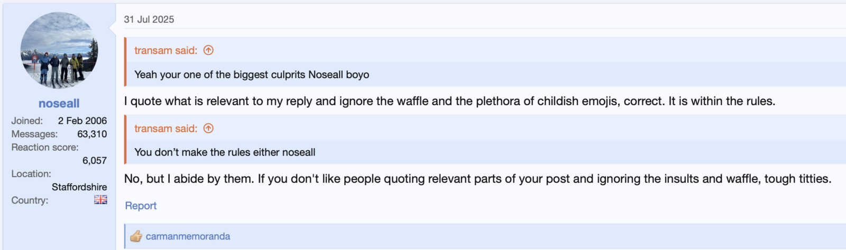
Task: Click the 2 Feb 2006 joined date
Action: coord(82,121)
